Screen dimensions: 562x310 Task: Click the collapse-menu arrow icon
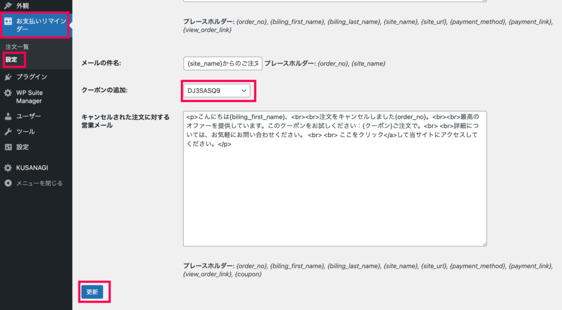(8, 183)
